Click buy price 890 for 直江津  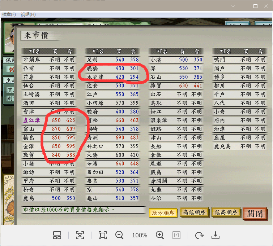coord(56,120)
